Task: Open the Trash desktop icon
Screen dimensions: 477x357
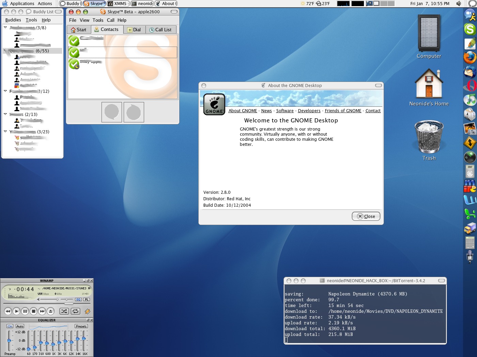Action: [429, 140]
